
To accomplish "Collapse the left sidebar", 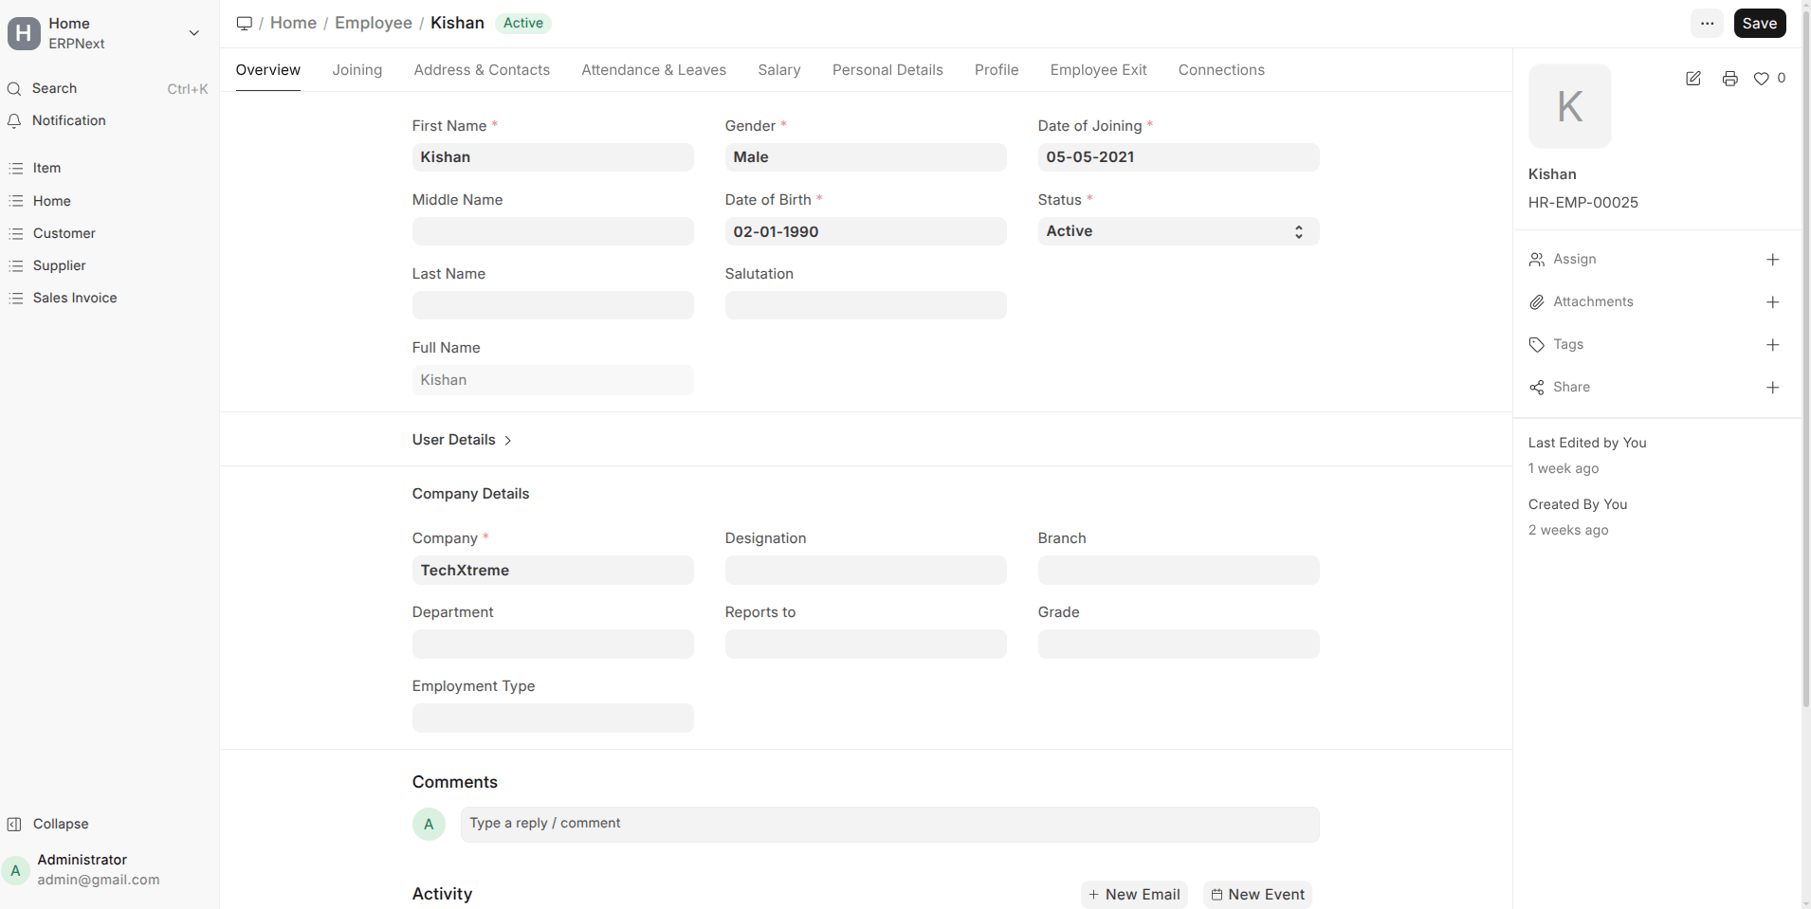I will pos(60,824).
